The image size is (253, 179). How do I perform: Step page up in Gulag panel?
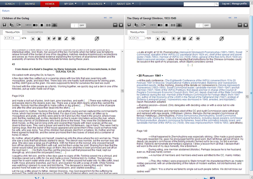pos(5,38)
